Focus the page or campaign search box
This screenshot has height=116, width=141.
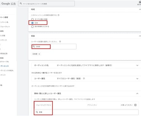pyautogui.click(x=46, y=4)
